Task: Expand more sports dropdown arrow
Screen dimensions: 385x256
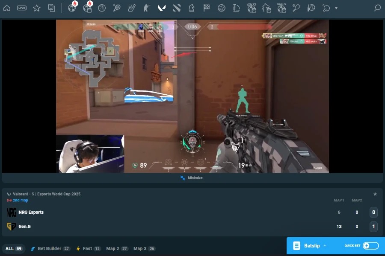Action: [336, 8]
